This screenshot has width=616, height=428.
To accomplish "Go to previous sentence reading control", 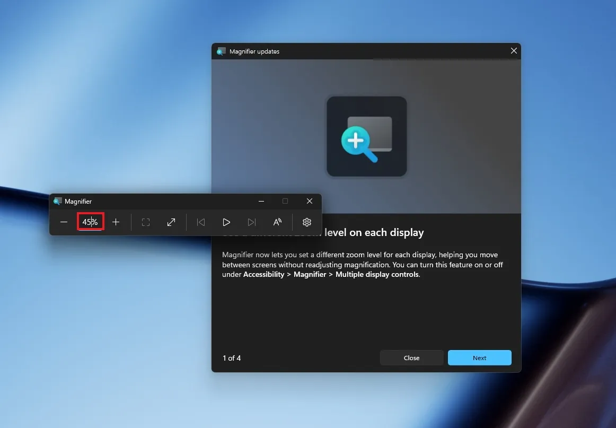I will pos(201,222).
